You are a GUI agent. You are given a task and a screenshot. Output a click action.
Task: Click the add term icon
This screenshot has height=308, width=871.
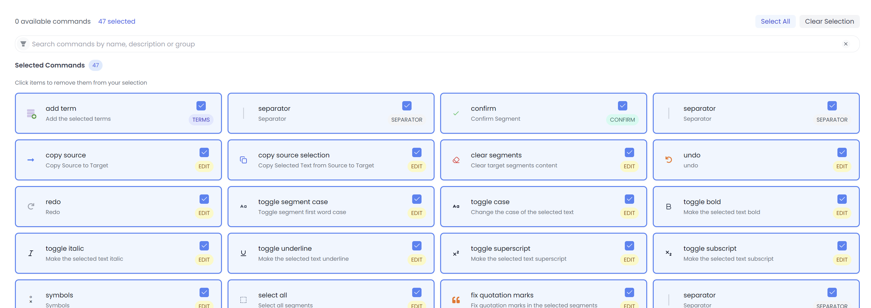pos(31,113)
